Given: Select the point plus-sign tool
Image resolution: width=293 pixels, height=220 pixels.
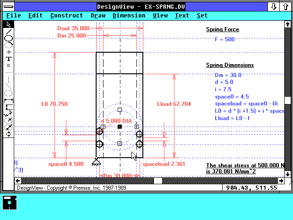Looking at the screenshot, I should click(8, 52).
